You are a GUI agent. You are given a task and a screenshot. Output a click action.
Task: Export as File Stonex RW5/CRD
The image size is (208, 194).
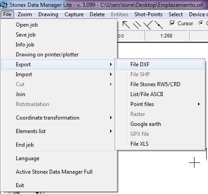tap(160, 84)
